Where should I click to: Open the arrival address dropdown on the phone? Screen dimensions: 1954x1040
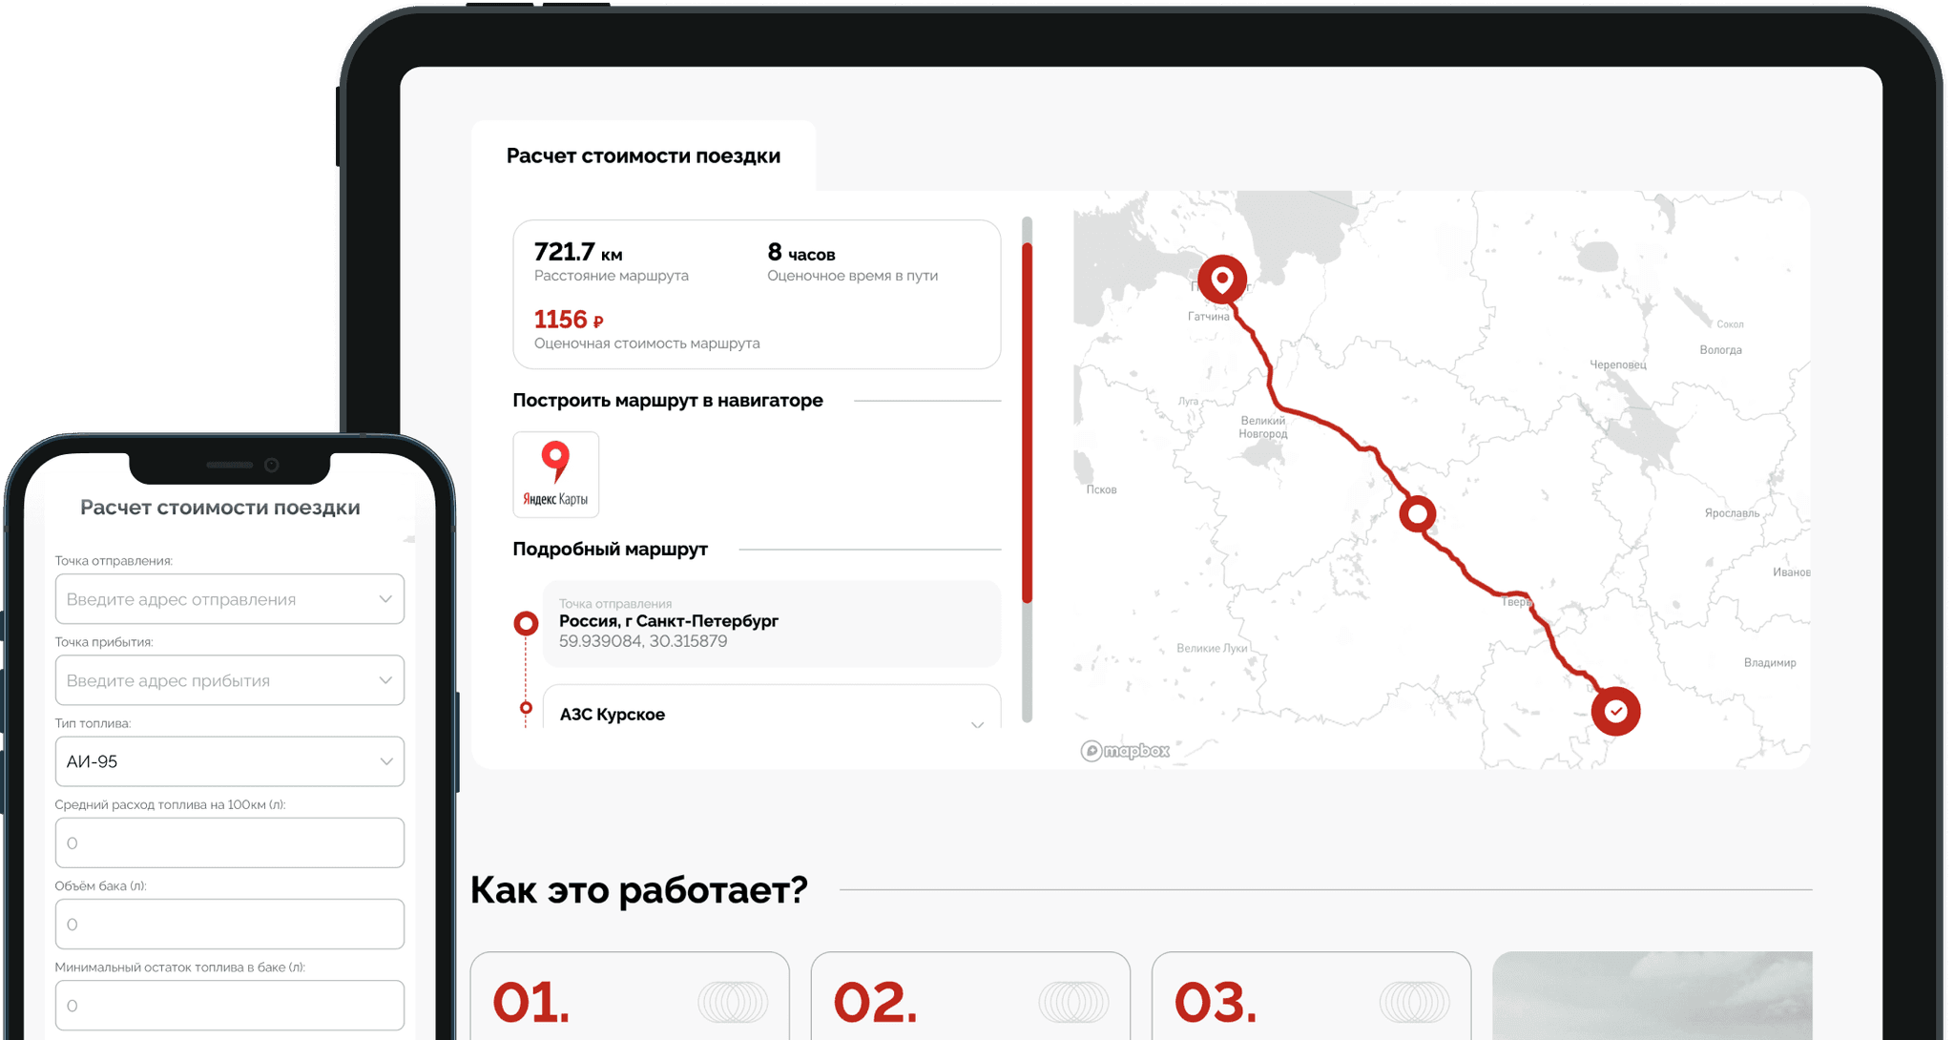385,679
